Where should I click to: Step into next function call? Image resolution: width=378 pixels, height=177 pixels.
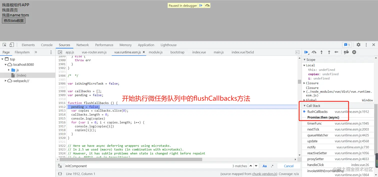pos(321,52)
